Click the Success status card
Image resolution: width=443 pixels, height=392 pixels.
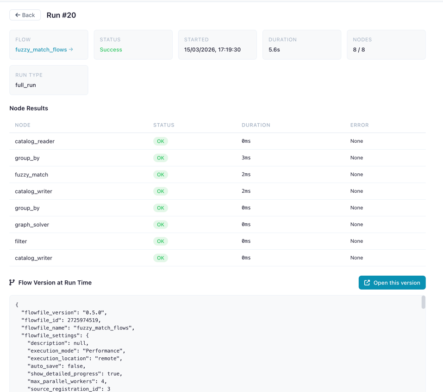point(133,45)
